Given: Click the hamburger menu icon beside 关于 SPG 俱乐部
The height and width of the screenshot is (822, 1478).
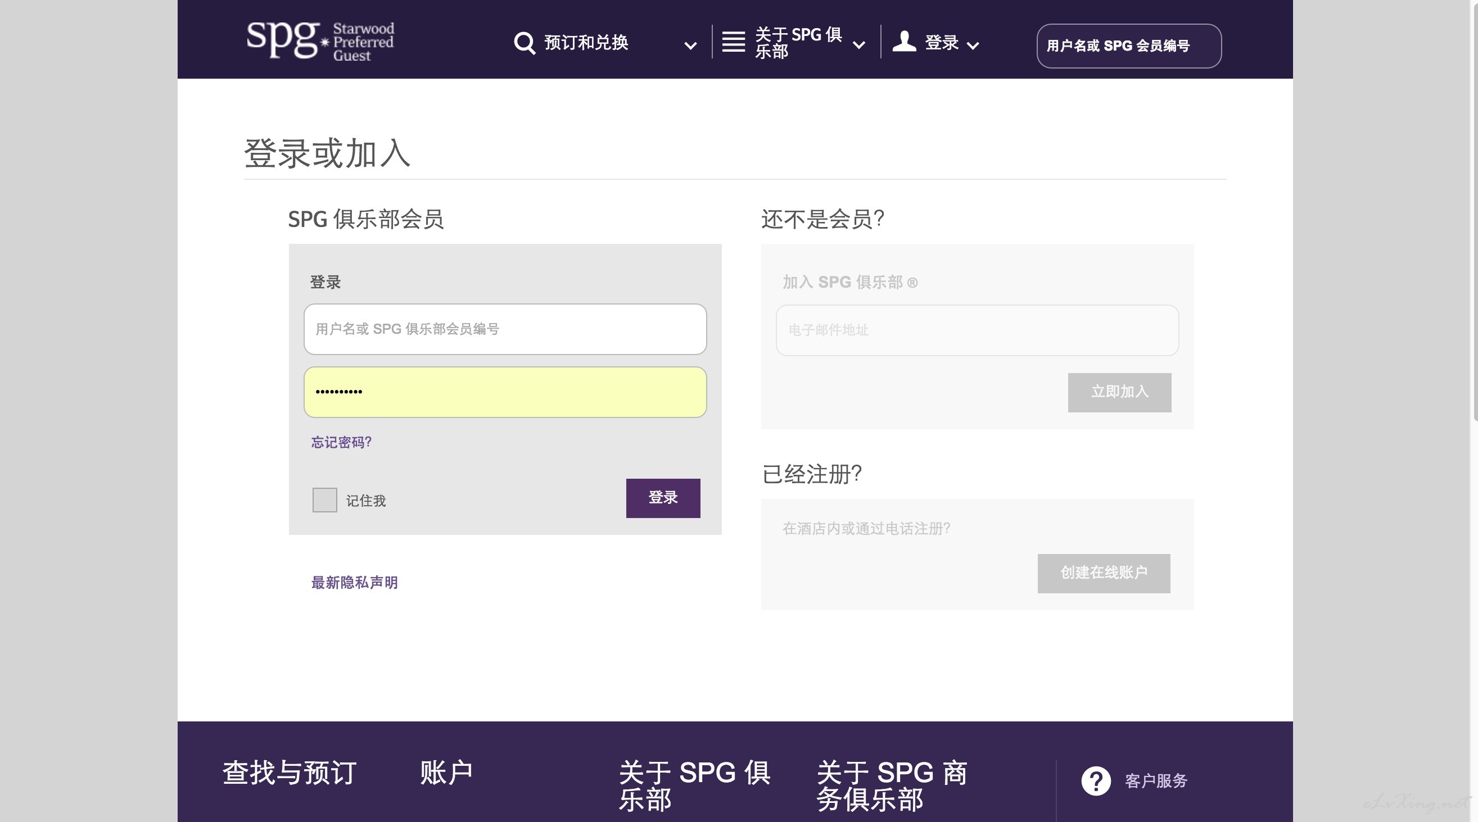Looking at the screenshot, I should tap(733, 42).
